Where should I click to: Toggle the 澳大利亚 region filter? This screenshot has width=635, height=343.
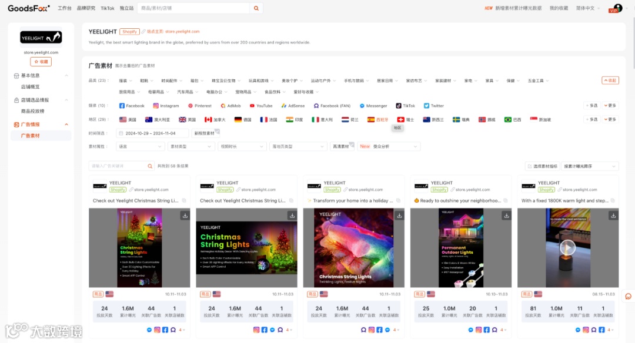[x=158, y=120]
